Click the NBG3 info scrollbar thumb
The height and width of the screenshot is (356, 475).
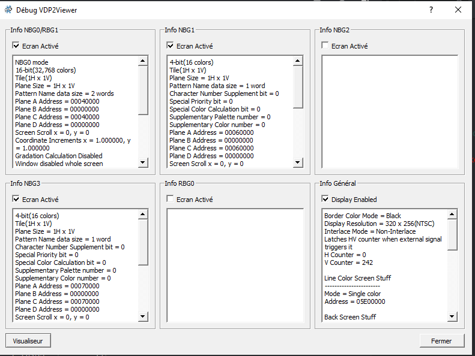[143, 242]
